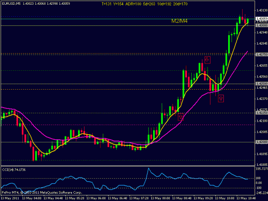Click the 1.42655 price axis label
The width and height of the screenshot is (268, 201).
click(x=262, y=66)
